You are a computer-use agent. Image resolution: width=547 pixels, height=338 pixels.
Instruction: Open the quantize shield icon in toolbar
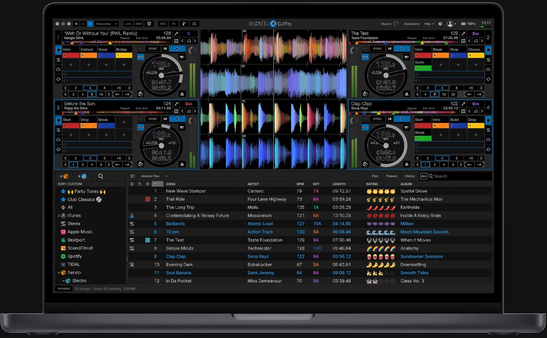[x=149, y=24]
